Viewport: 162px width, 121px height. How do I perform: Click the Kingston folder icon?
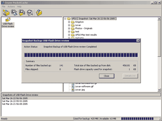click(73, 22)
